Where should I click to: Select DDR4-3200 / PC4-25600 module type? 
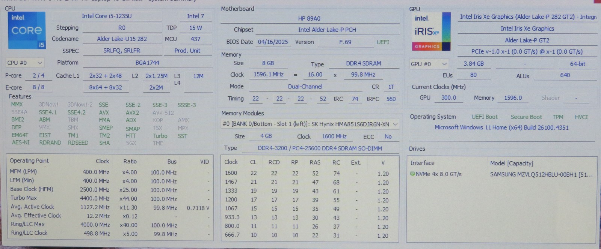click(x=320, y=148)
